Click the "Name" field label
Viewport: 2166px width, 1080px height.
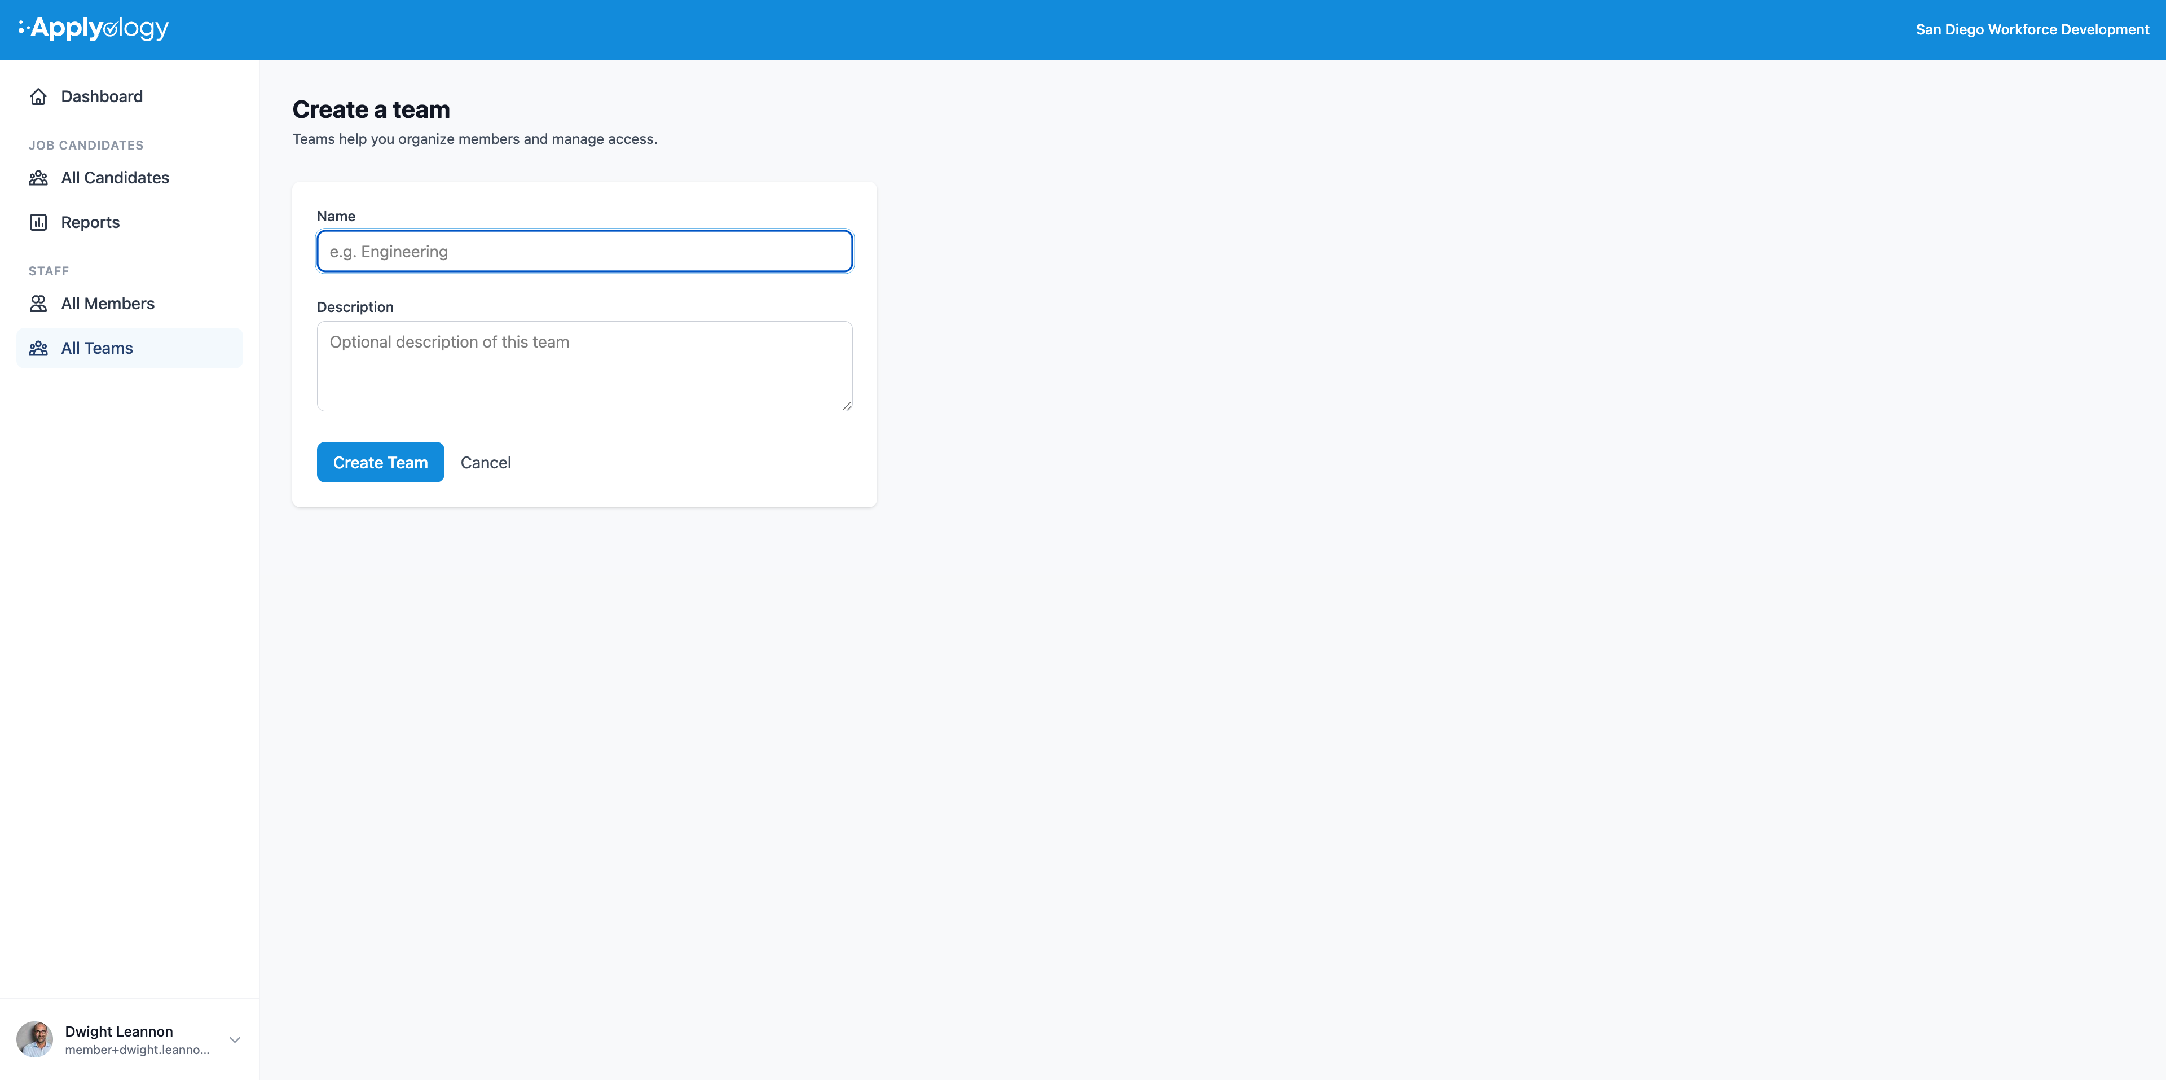(336, 216)
